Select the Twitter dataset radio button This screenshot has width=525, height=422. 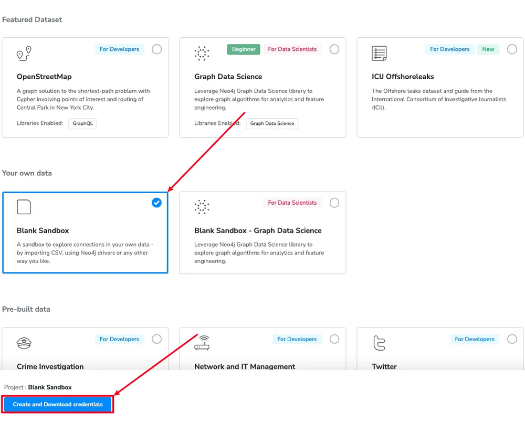tap(512, 339)
